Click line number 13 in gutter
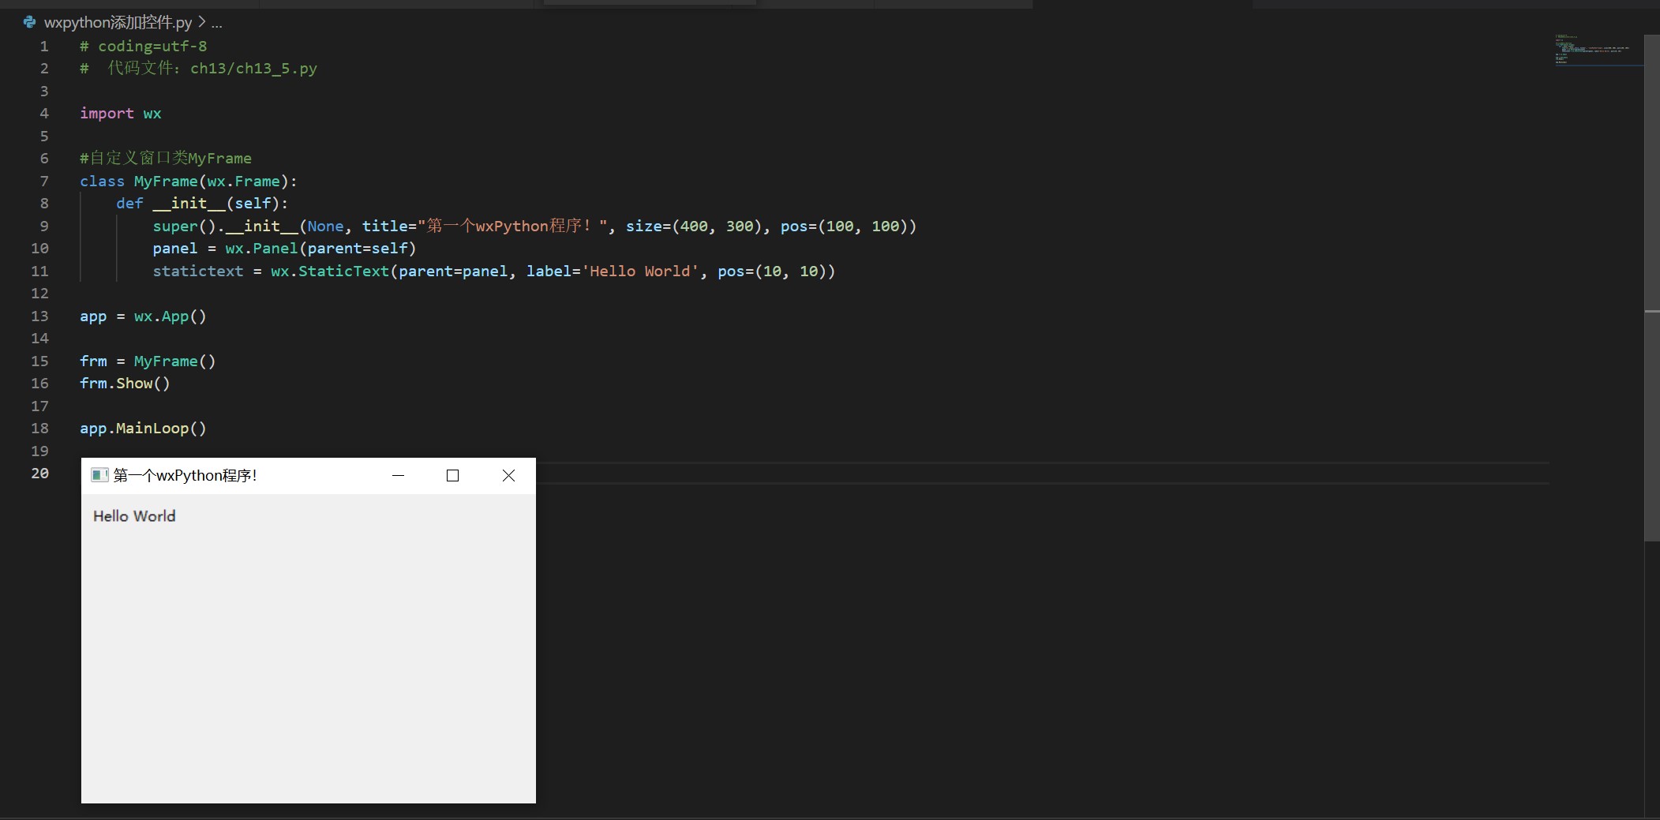The image size is (1660, 820). coord(39,316)
